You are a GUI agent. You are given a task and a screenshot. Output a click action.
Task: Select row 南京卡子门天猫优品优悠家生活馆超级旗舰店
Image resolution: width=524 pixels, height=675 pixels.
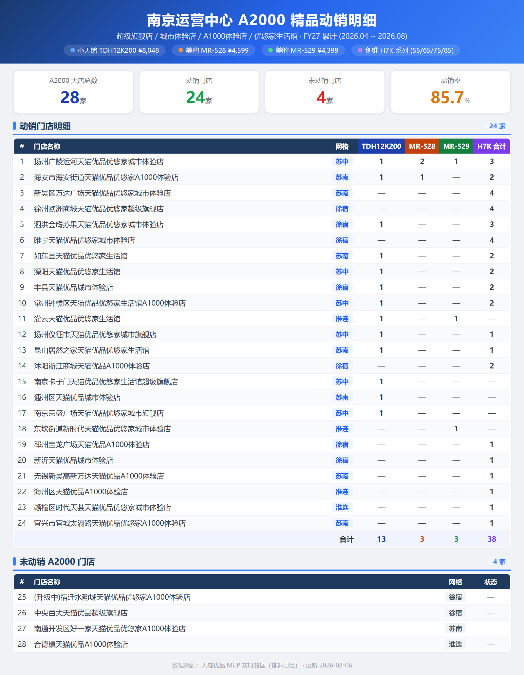coord(262,382)
